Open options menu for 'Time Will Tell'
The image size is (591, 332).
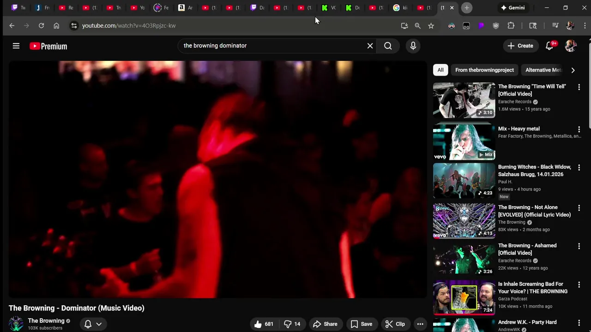[579, 87]
